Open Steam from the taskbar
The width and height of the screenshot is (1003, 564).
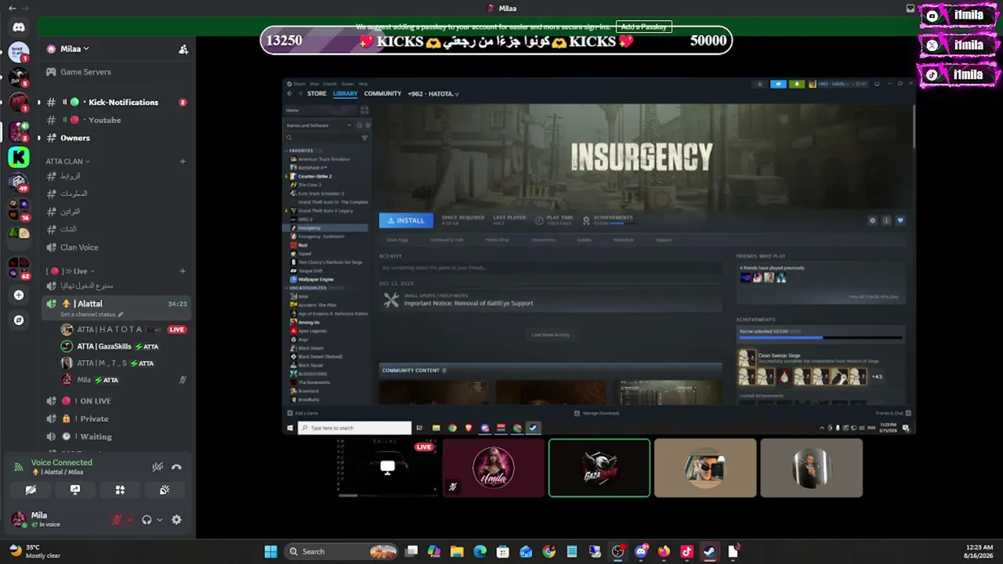click(709, 551)
